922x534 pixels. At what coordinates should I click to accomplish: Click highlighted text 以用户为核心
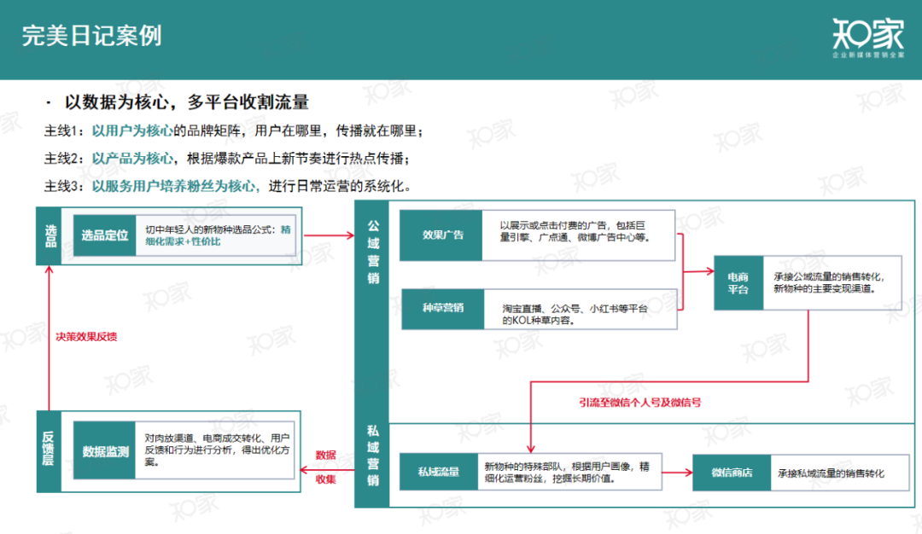[x=132, y=131]
